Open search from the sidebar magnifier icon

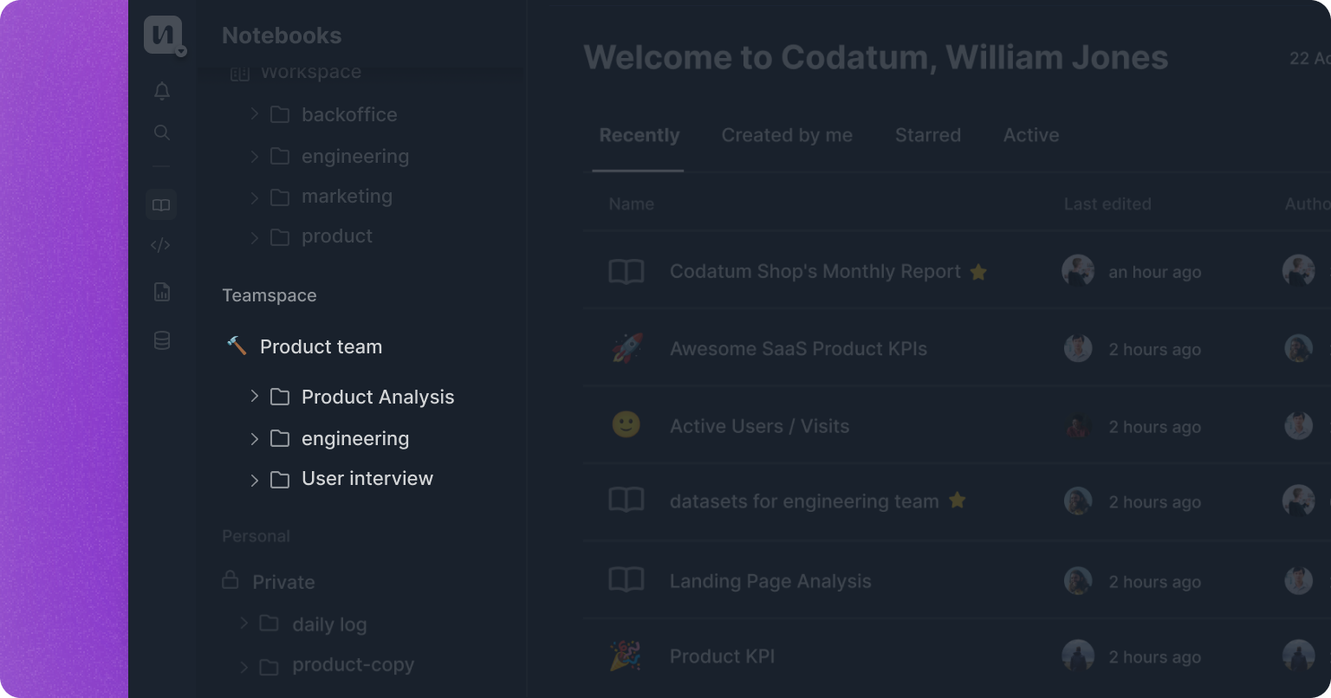click(161, 132)
